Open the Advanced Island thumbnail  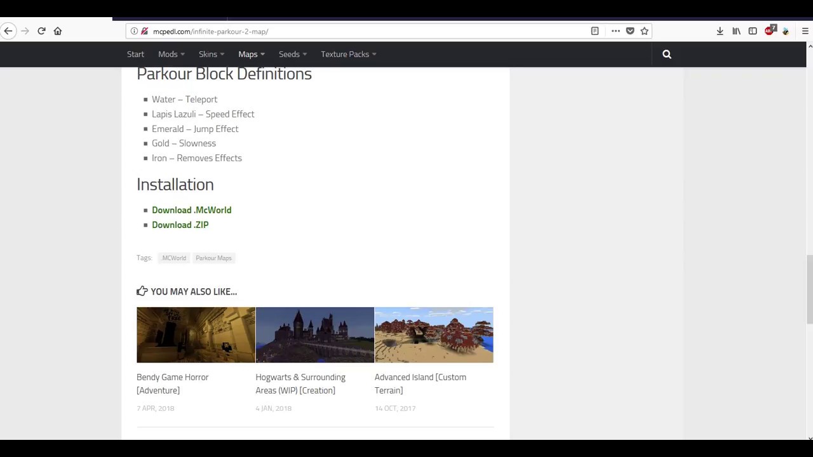(x=434, y=335)
